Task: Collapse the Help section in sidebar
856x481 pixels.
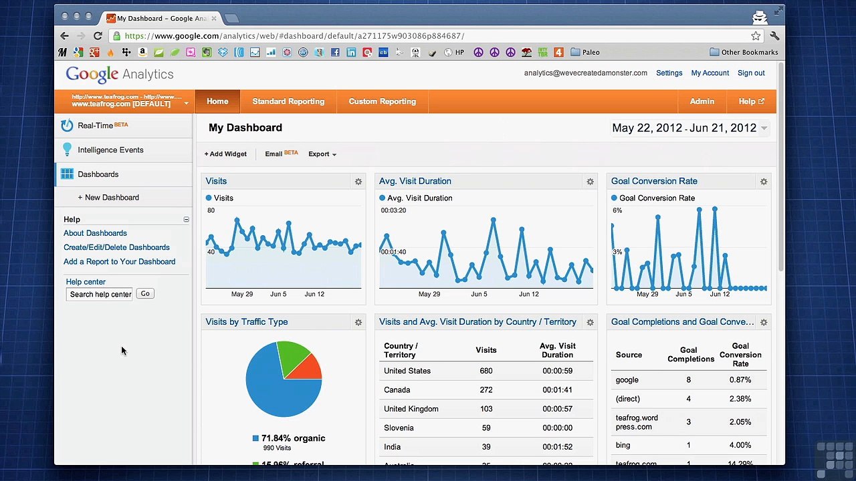Action: (187, 220)
